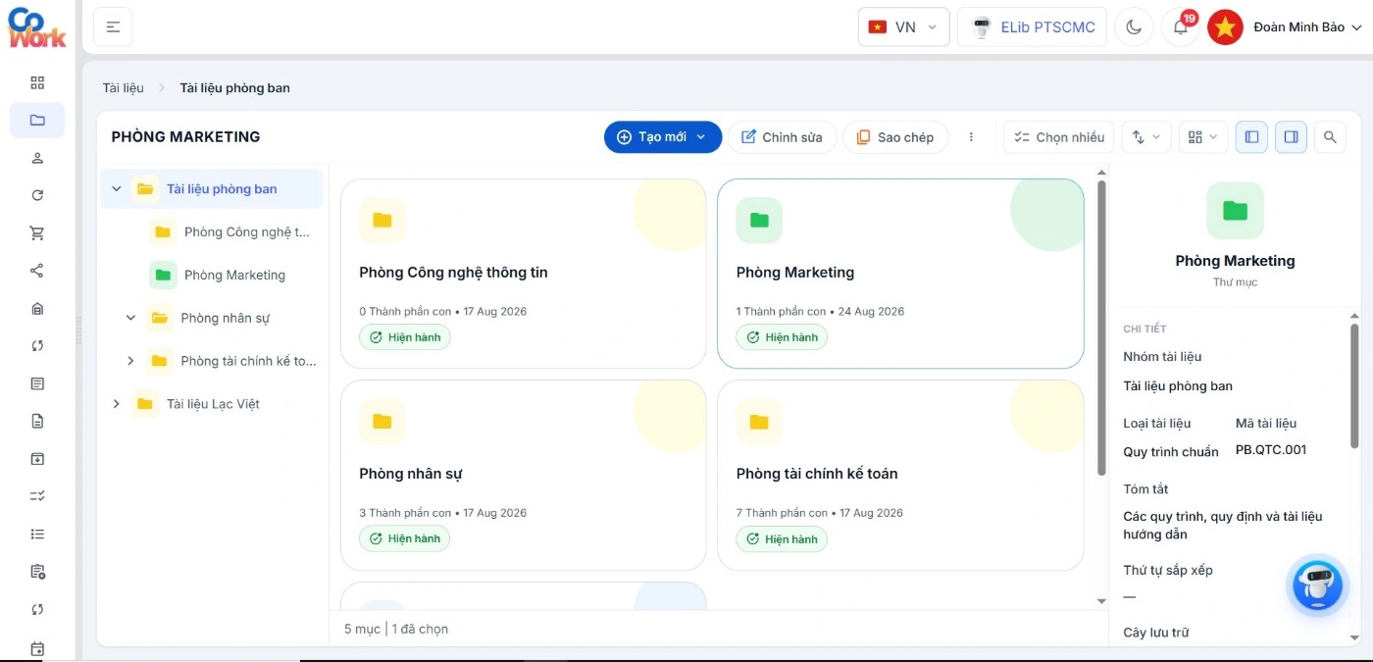Open the Phòng tài chính kế toán folder card
Screen dimensions: 1373x662
pyautogui.click(x=900, y=475)
